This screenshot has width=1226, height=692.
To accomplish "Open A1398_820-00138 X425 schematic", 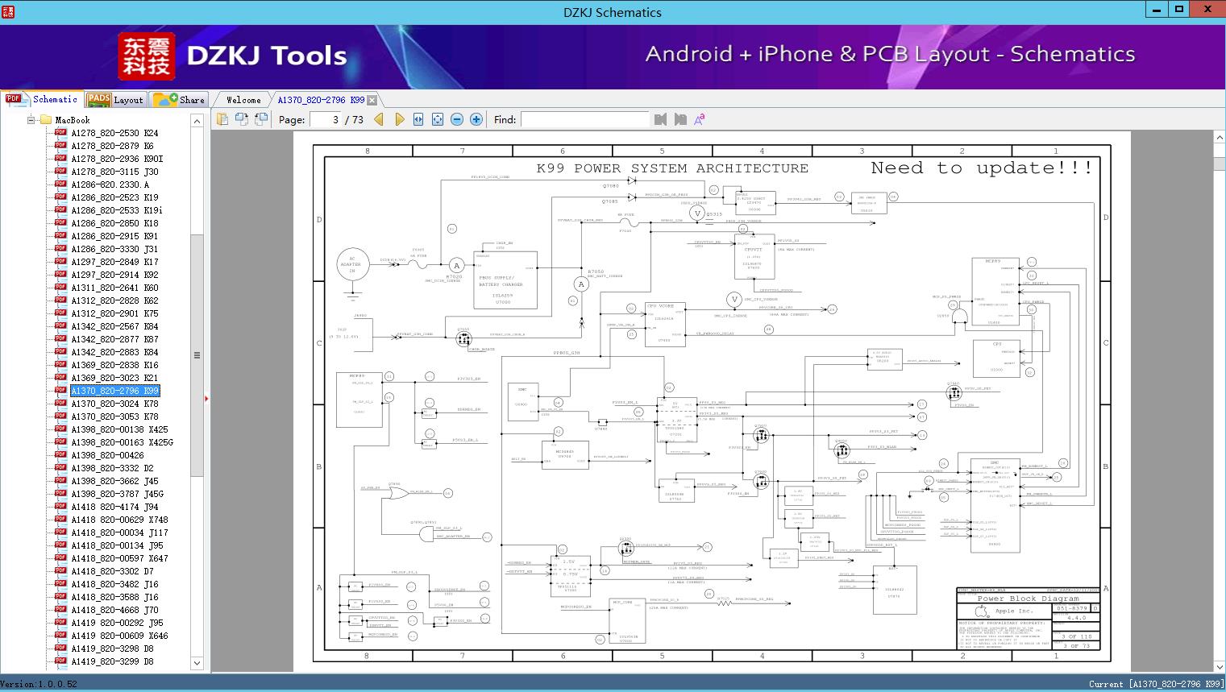I will (119, 429).
